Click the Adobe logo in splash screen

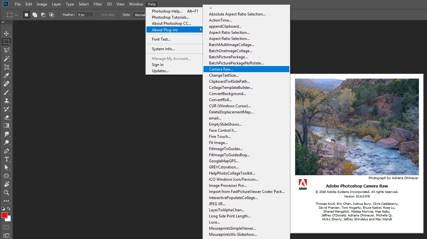pyautogui.click(x=303, y=184)
